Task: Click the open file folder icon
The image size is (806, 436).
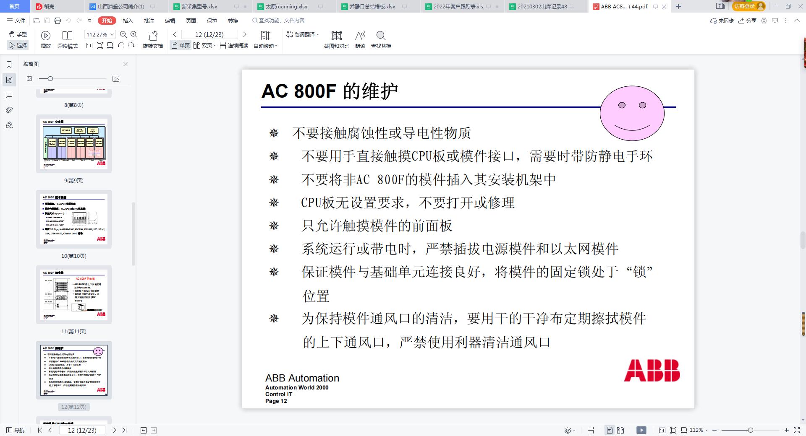Action: [37, 21]
